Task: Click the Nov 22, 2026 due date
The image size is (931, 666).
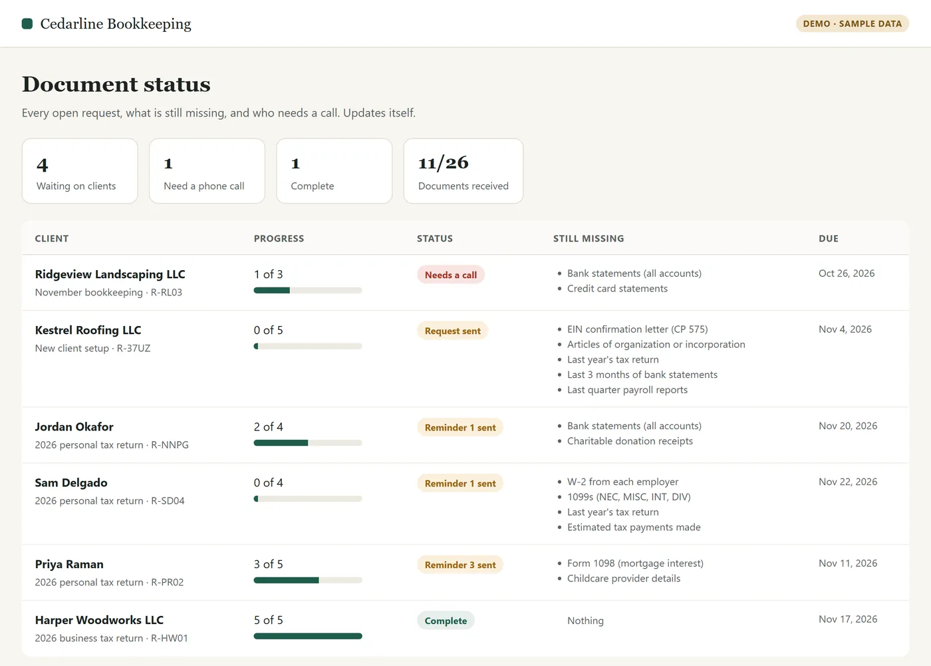Action: click(848, 482)
